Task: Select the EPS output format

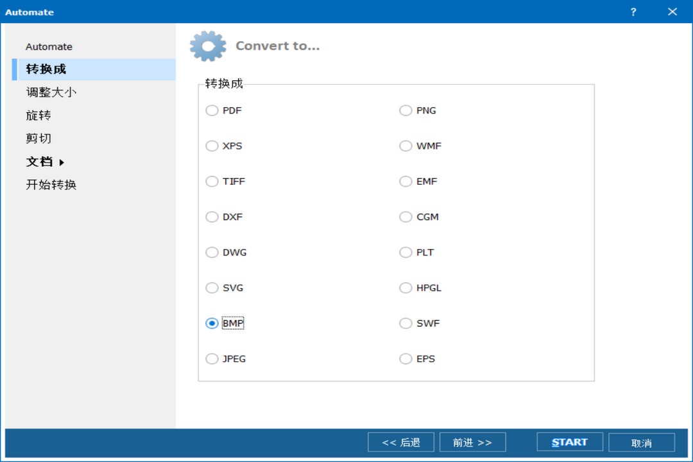Action: 406,358
